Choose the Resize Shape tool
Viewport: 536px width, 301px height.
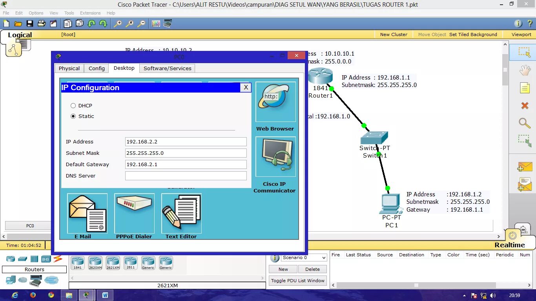coord(525,141)
